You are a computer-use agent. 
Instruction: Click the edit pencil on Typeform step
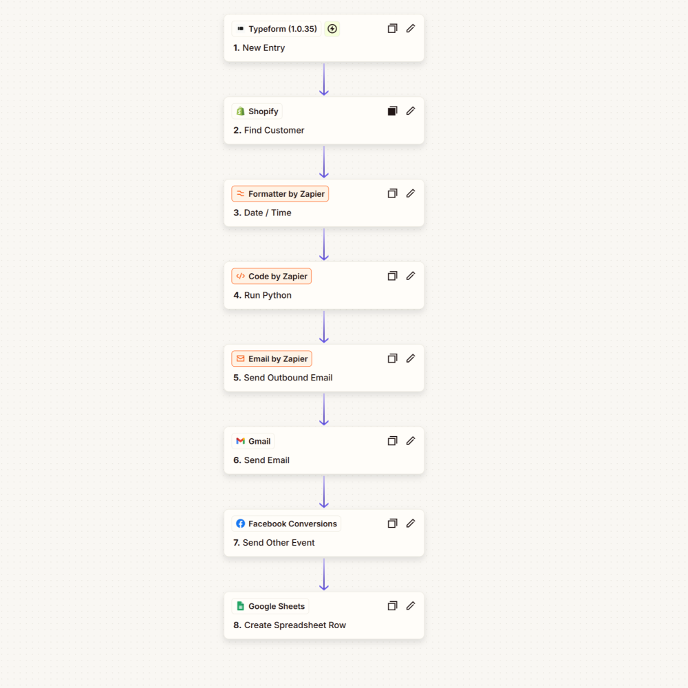pos(410,28)
